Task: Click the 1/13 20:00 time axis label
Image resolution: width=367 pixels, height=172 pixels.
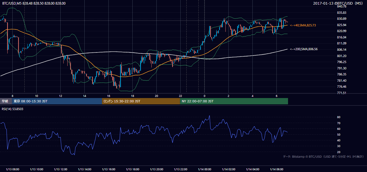Action: (x=157, y=169)
